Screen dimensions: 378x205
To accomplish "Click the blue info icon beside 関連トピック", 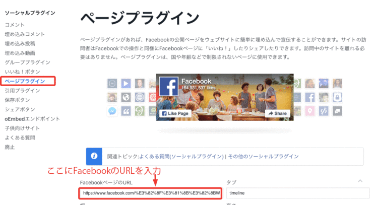I will tap(94, 157).
